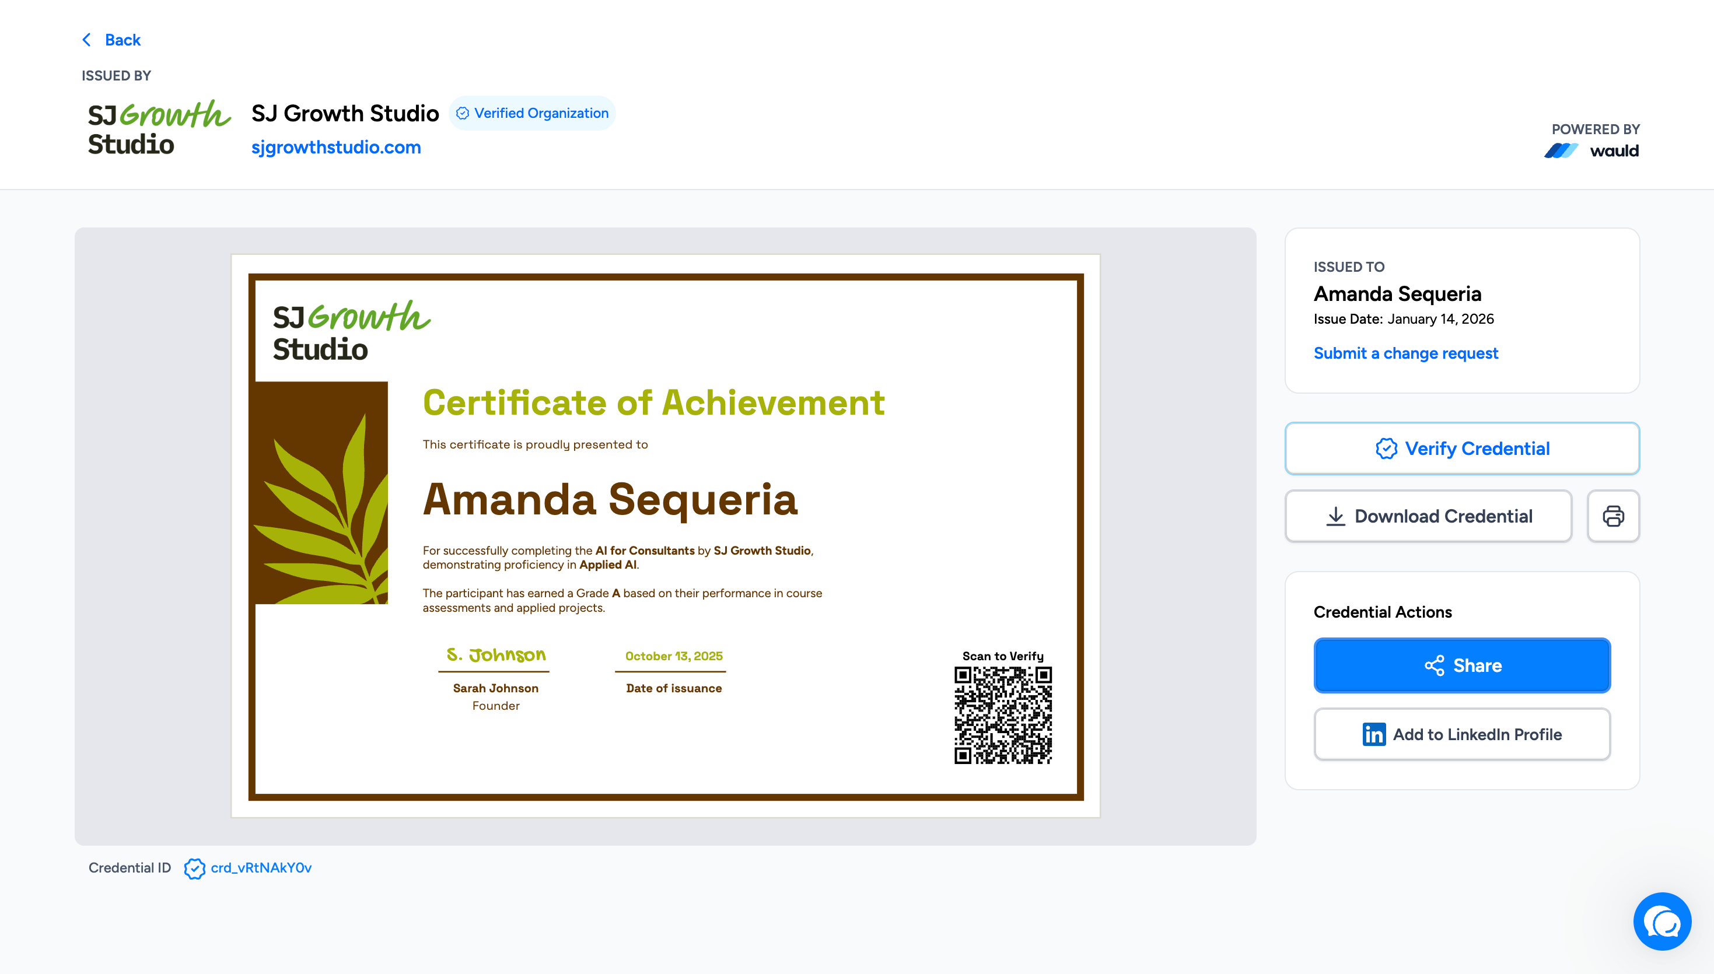Click the Verified Organization badge label
This screenshot has height=974, width=1714.
(x=541, y=113)
